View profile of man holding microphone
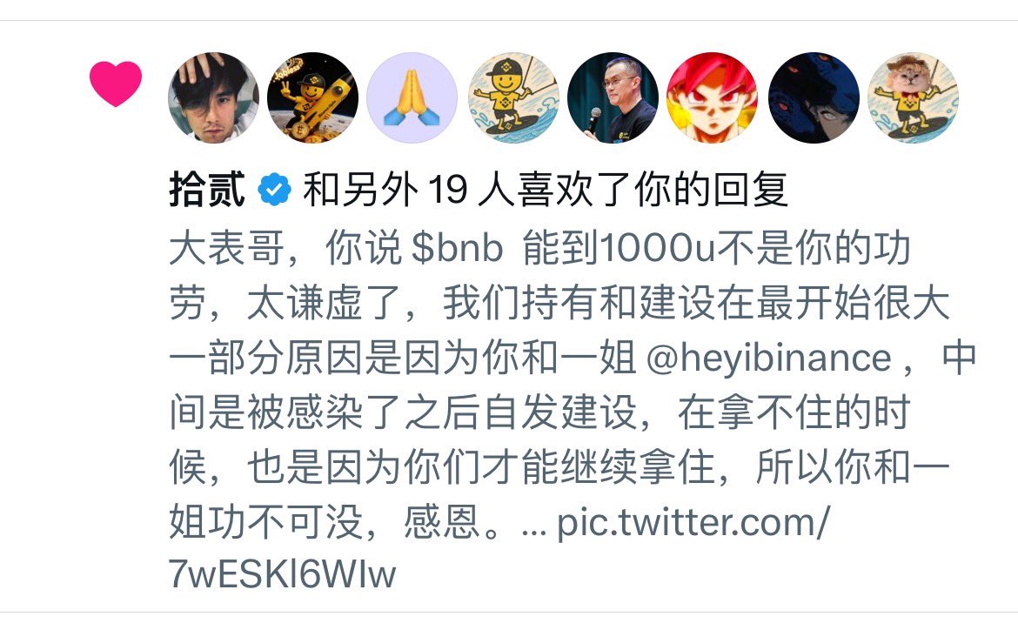Viewport: 1018px width, 630px height. click(613, 97)
